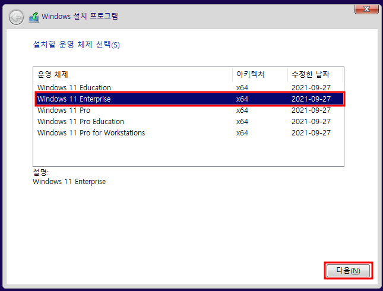The image size is (383, 291).
Task: Go back with the round arrow button
Action: 16,17
